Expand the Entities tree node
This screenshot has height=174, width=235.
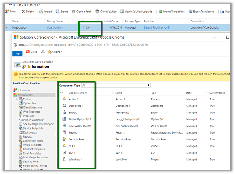[17, 99]
